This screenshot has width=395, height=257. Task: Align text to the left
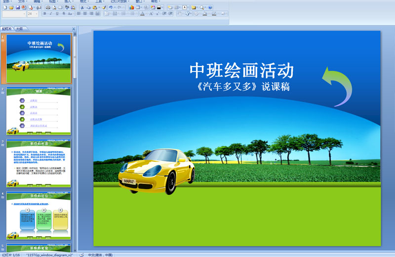click(79, 14)
